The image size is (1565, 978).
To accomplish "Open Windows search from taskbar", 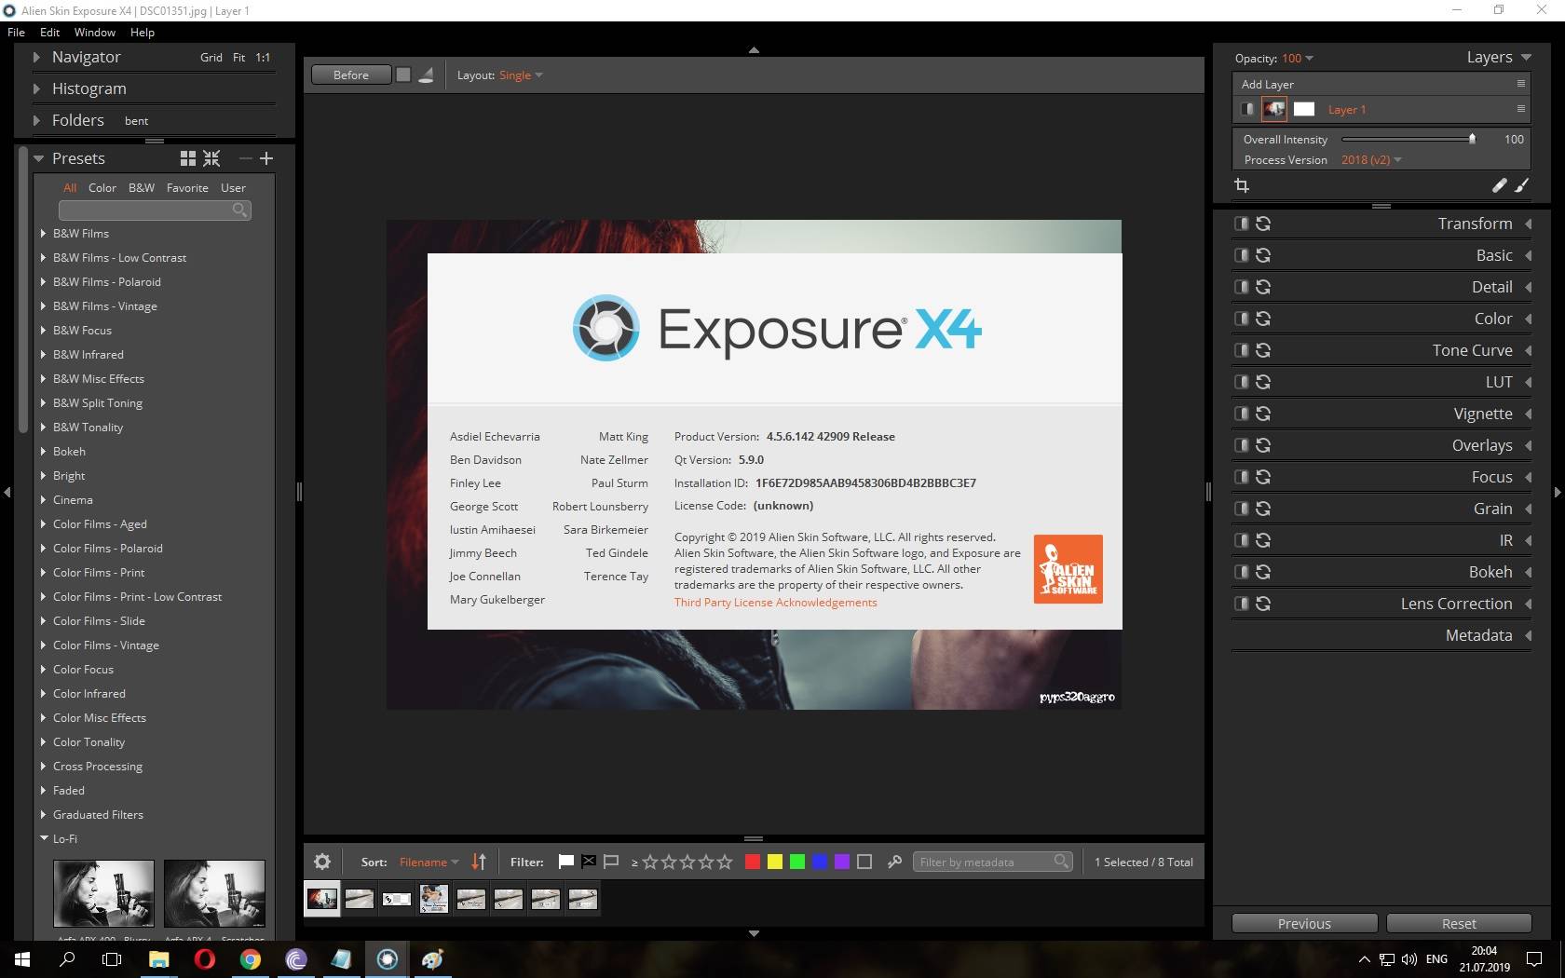I will click(67, 958).
